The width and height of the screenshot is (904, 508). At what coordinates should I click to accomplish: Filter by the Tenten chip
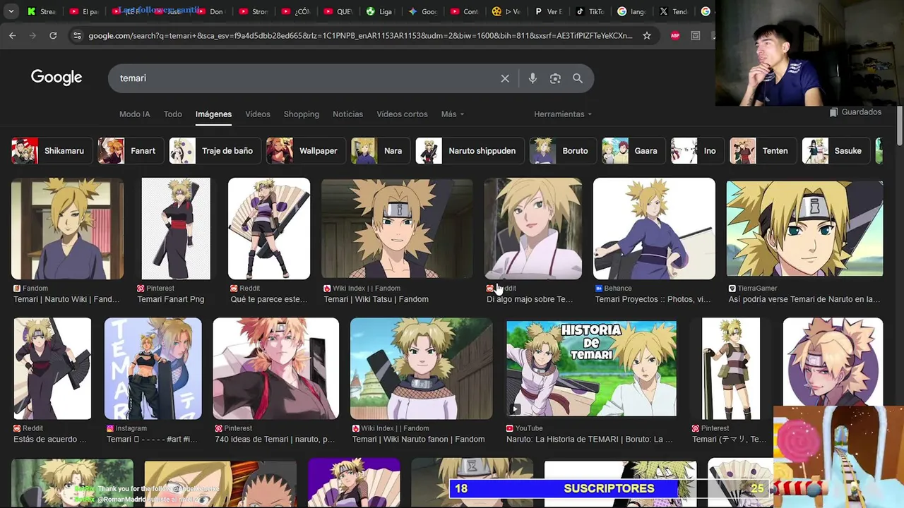click(763, 151)
